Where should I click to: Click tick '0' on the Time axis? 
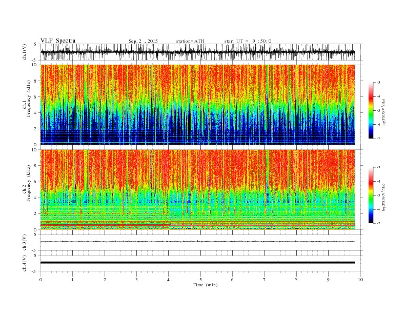coord(40,280)
